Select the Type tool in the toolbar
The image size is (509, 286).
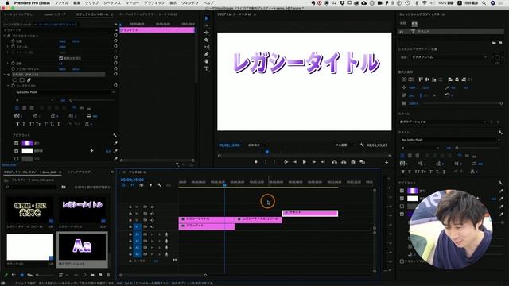(207, 68)
